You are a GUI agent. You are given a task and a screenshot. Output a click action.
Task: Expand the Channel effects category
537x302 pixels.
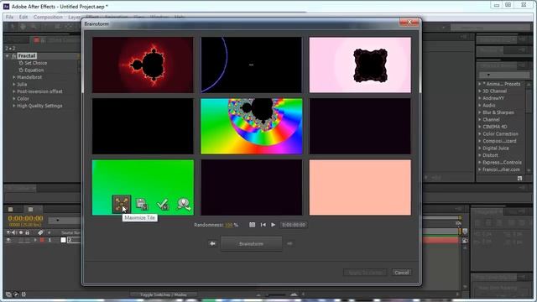click(480, 119)
